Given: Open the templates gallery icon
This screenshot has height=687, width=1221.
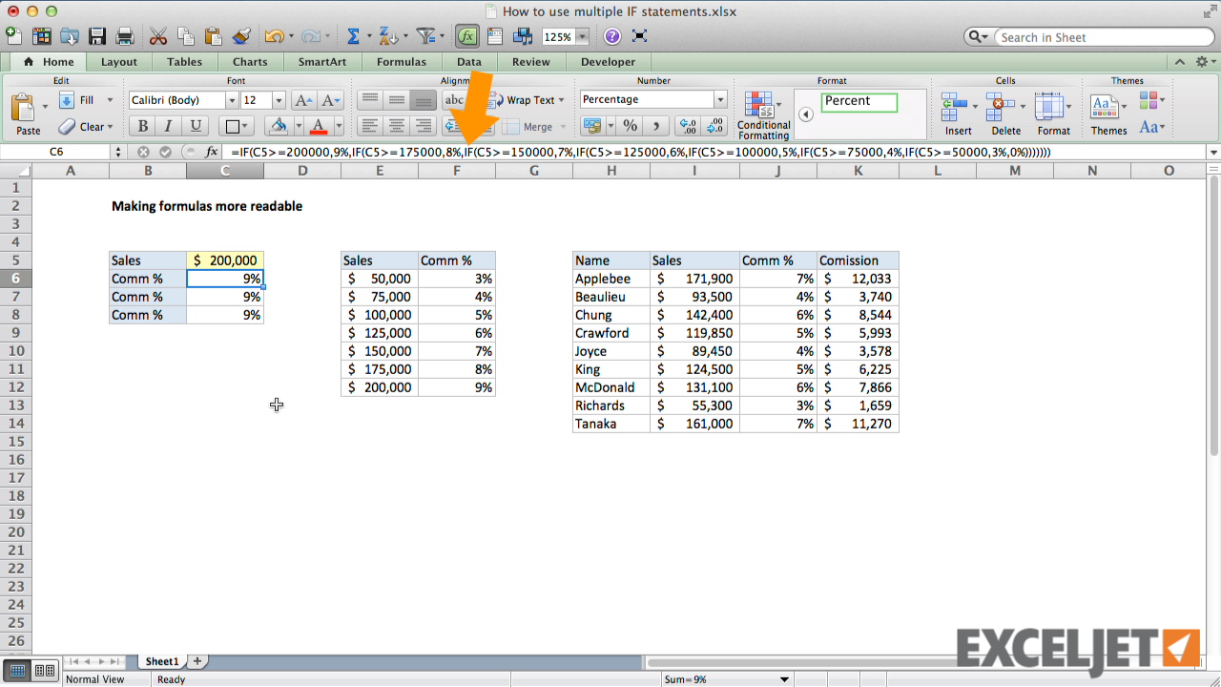Looking at the screenshot, I should (42, 36).
